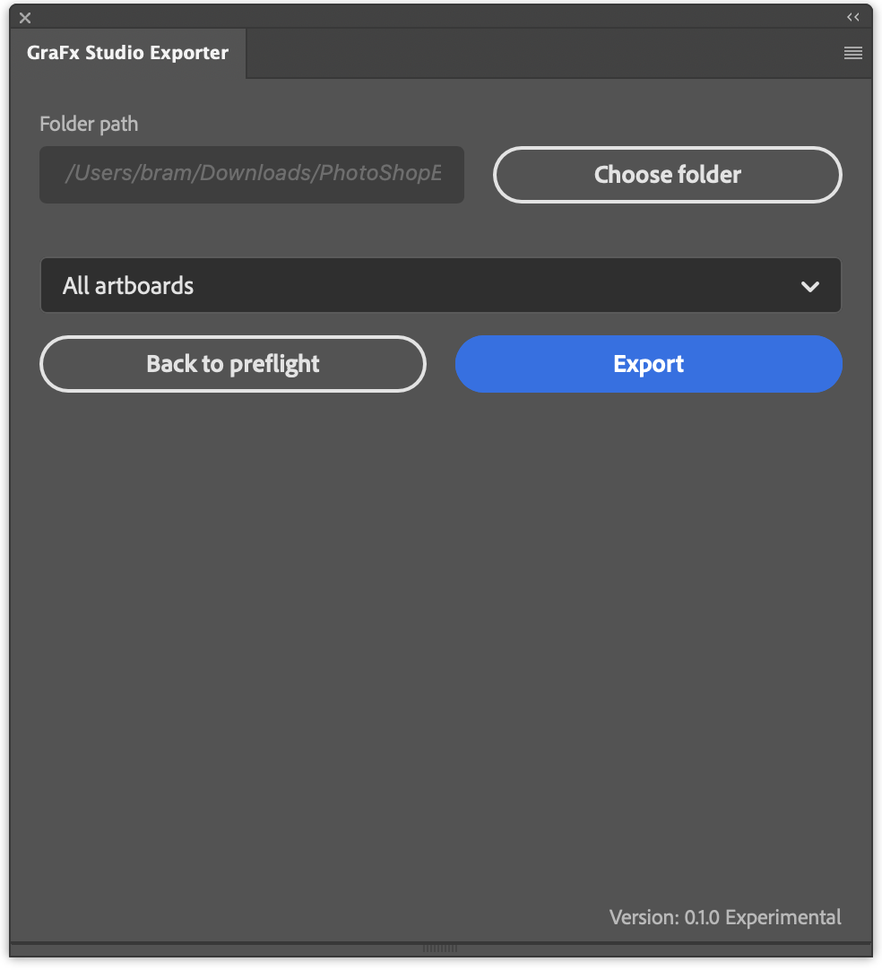Click the panel resize grip at the bottom

point(440,948)
